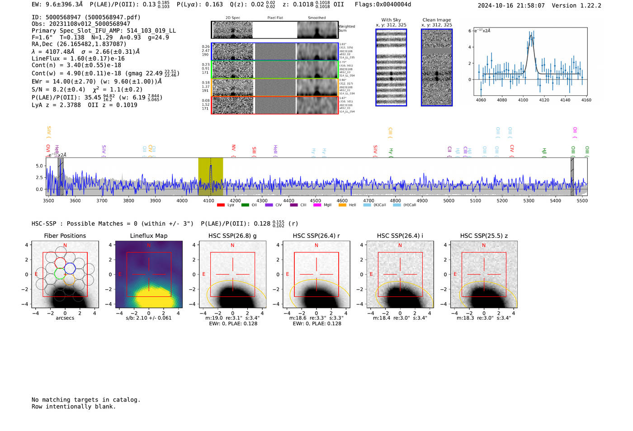The image size is (633, 431).
Task: Select the orange HeII legend swatch
Action: [342, 205]
